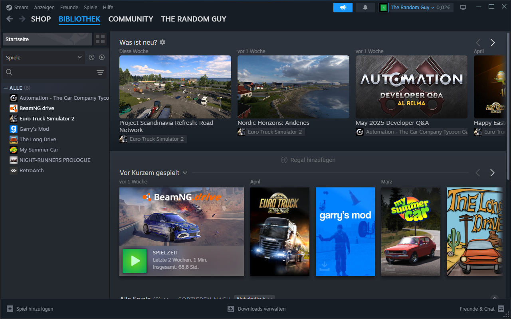Show previous news with left arrow
The height and width of the screenshot is (319, 511).
tap(478, 43)
